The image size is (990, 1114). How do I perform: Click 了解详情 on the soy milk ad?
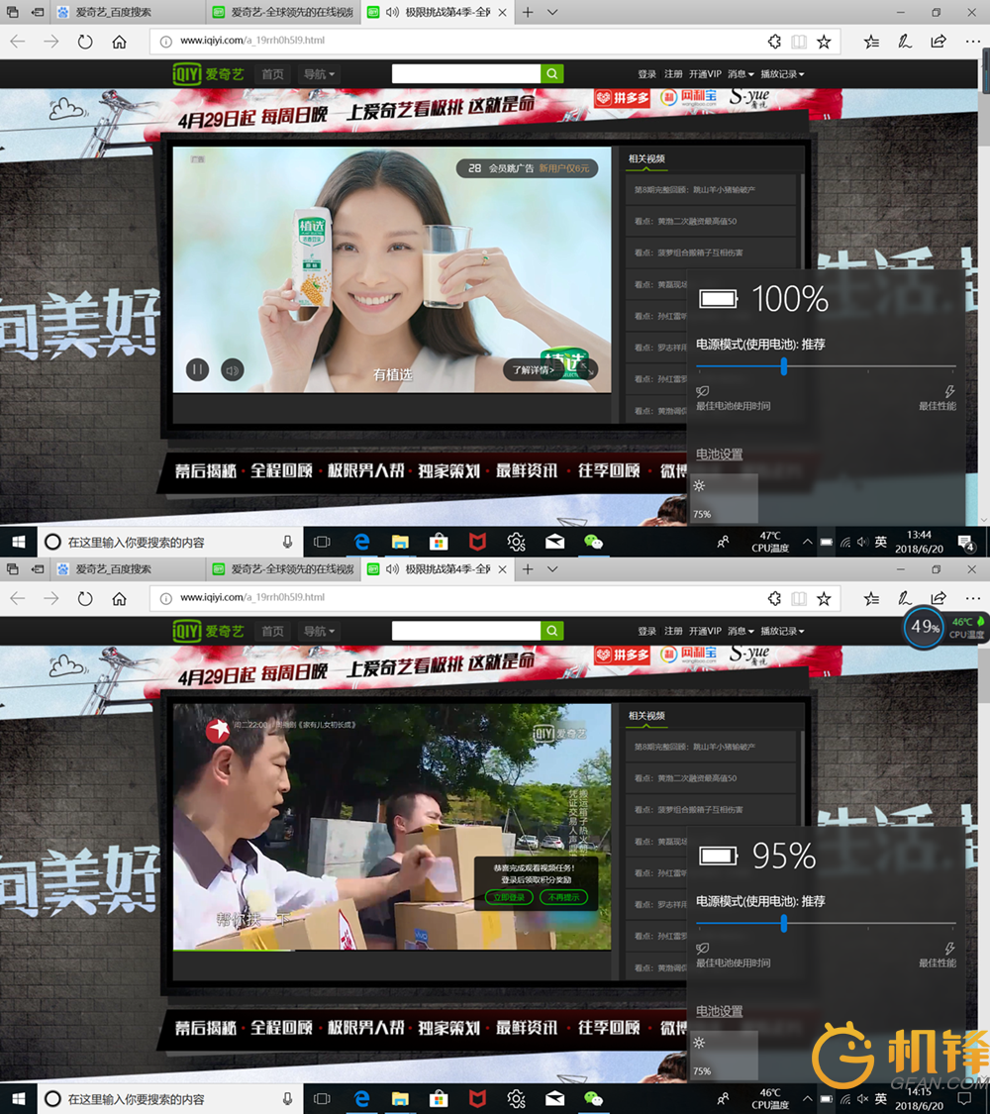click(533, 370)
